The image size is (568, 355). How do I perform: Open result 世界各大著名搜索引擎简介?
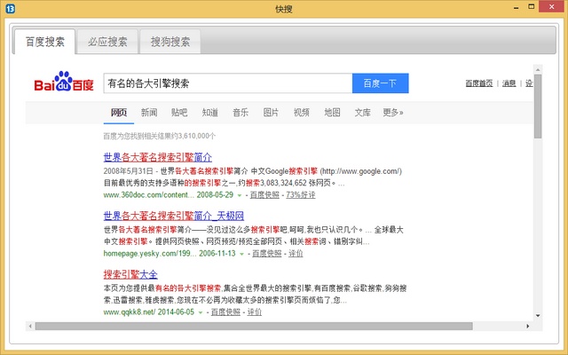coord(158,157)
